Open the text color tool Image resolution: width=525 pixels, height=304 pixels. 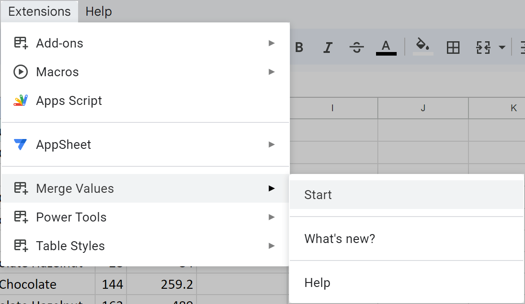click(386, 47)
